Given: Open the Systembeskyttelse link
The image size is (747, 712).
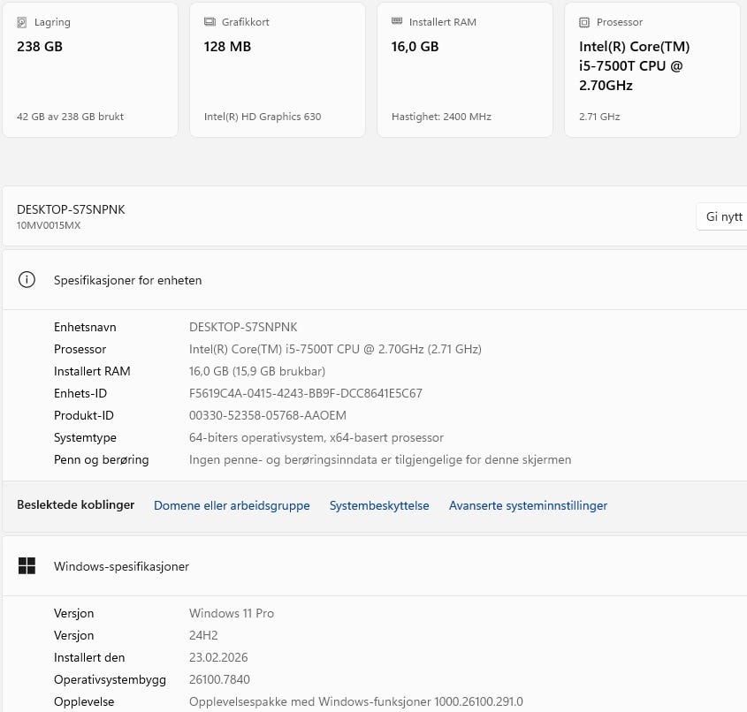Looking at the screenshot, I should (379, 505).
